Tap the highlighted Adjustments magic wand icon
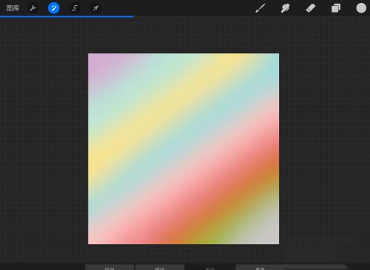370x270 pixels. pyautogui.click(x=53, y=8)
